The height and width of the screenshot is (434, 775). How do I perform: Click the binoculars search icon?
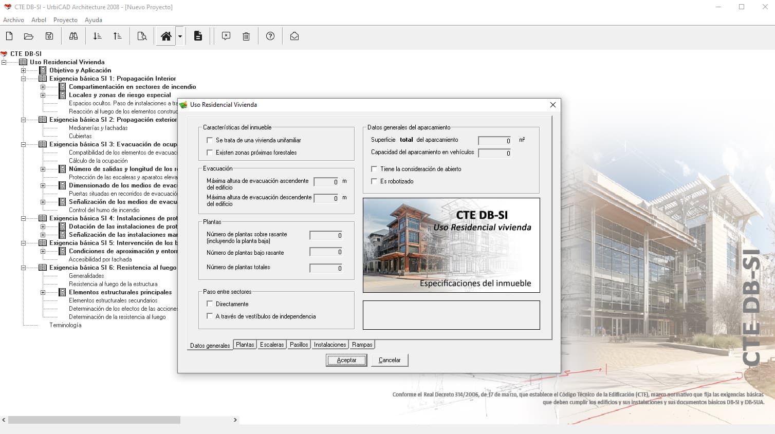point(73,36)
